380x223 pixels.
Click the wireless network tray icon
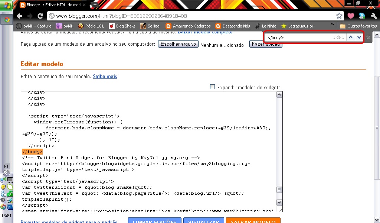pyautogui.click(x=3, y=180)
